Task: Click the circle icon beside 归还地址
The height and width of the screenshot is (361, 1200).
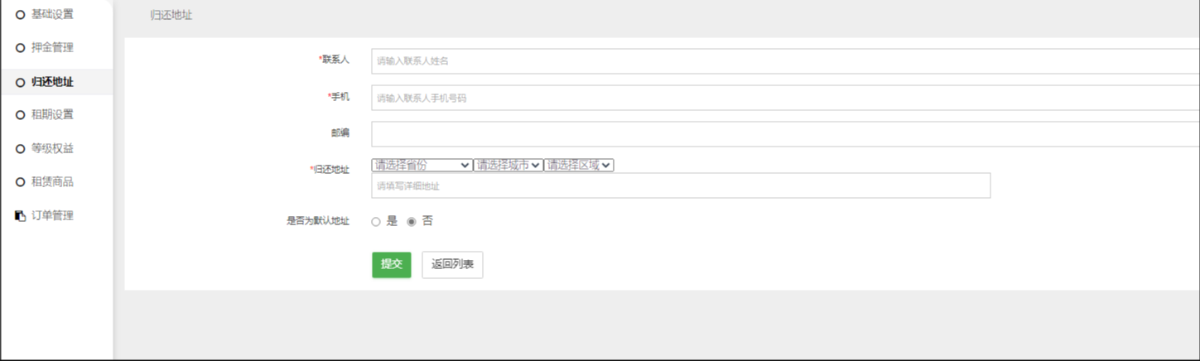Action: [x=20, y=82]
